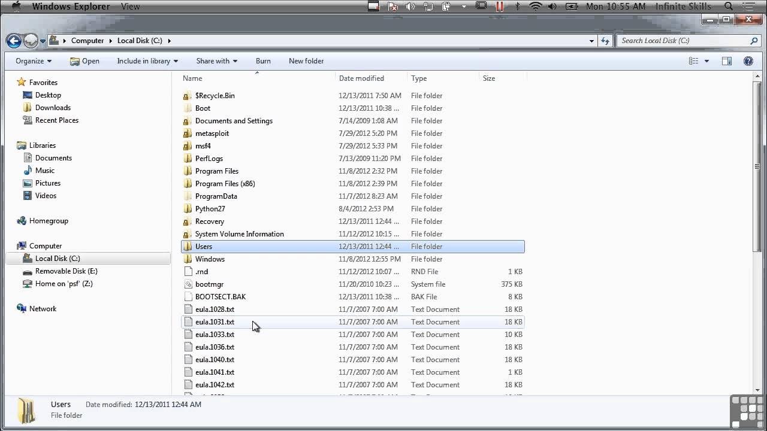Select the eula.1028.txt file icon
767x431 pixels.
pyautogui.click(x=188, y=309)
